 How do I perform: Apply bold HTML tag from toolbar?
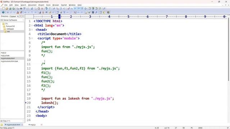tap(8, 12)
